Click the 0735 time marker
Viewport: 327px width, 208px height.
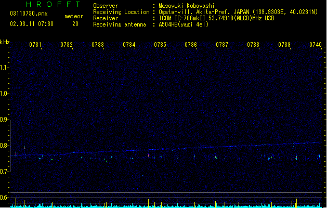pyautogui.click(x=160, y=45)
